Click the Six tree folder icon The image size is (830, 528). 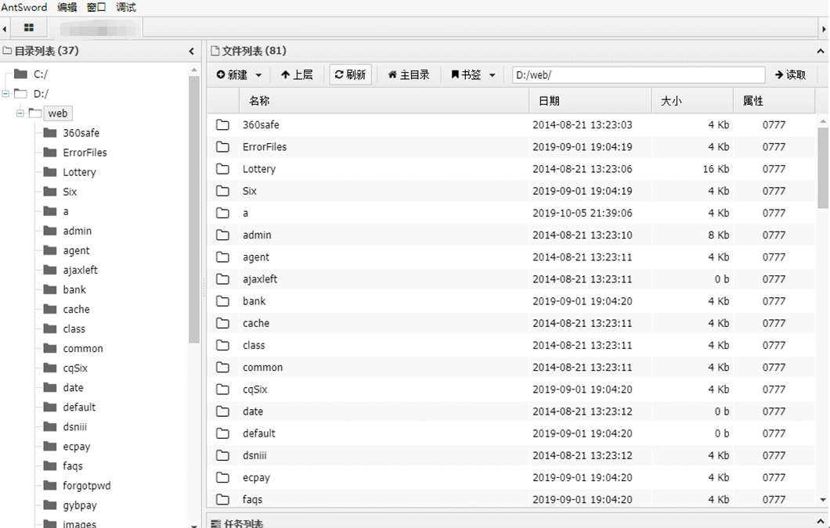click(50, 191)
